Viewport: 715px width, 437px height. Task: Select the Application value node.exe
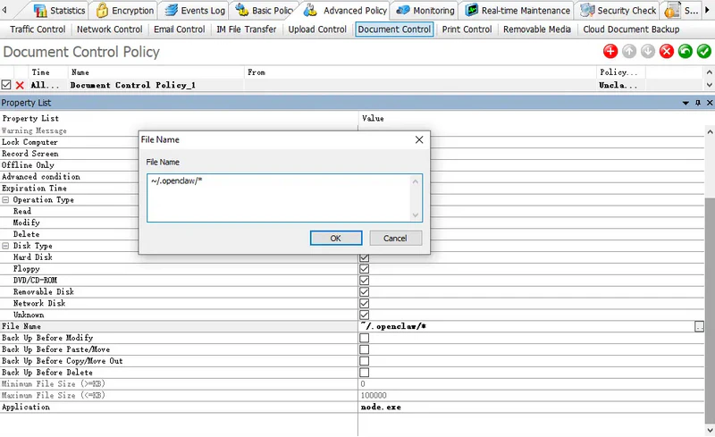click(x=381, y=408)
